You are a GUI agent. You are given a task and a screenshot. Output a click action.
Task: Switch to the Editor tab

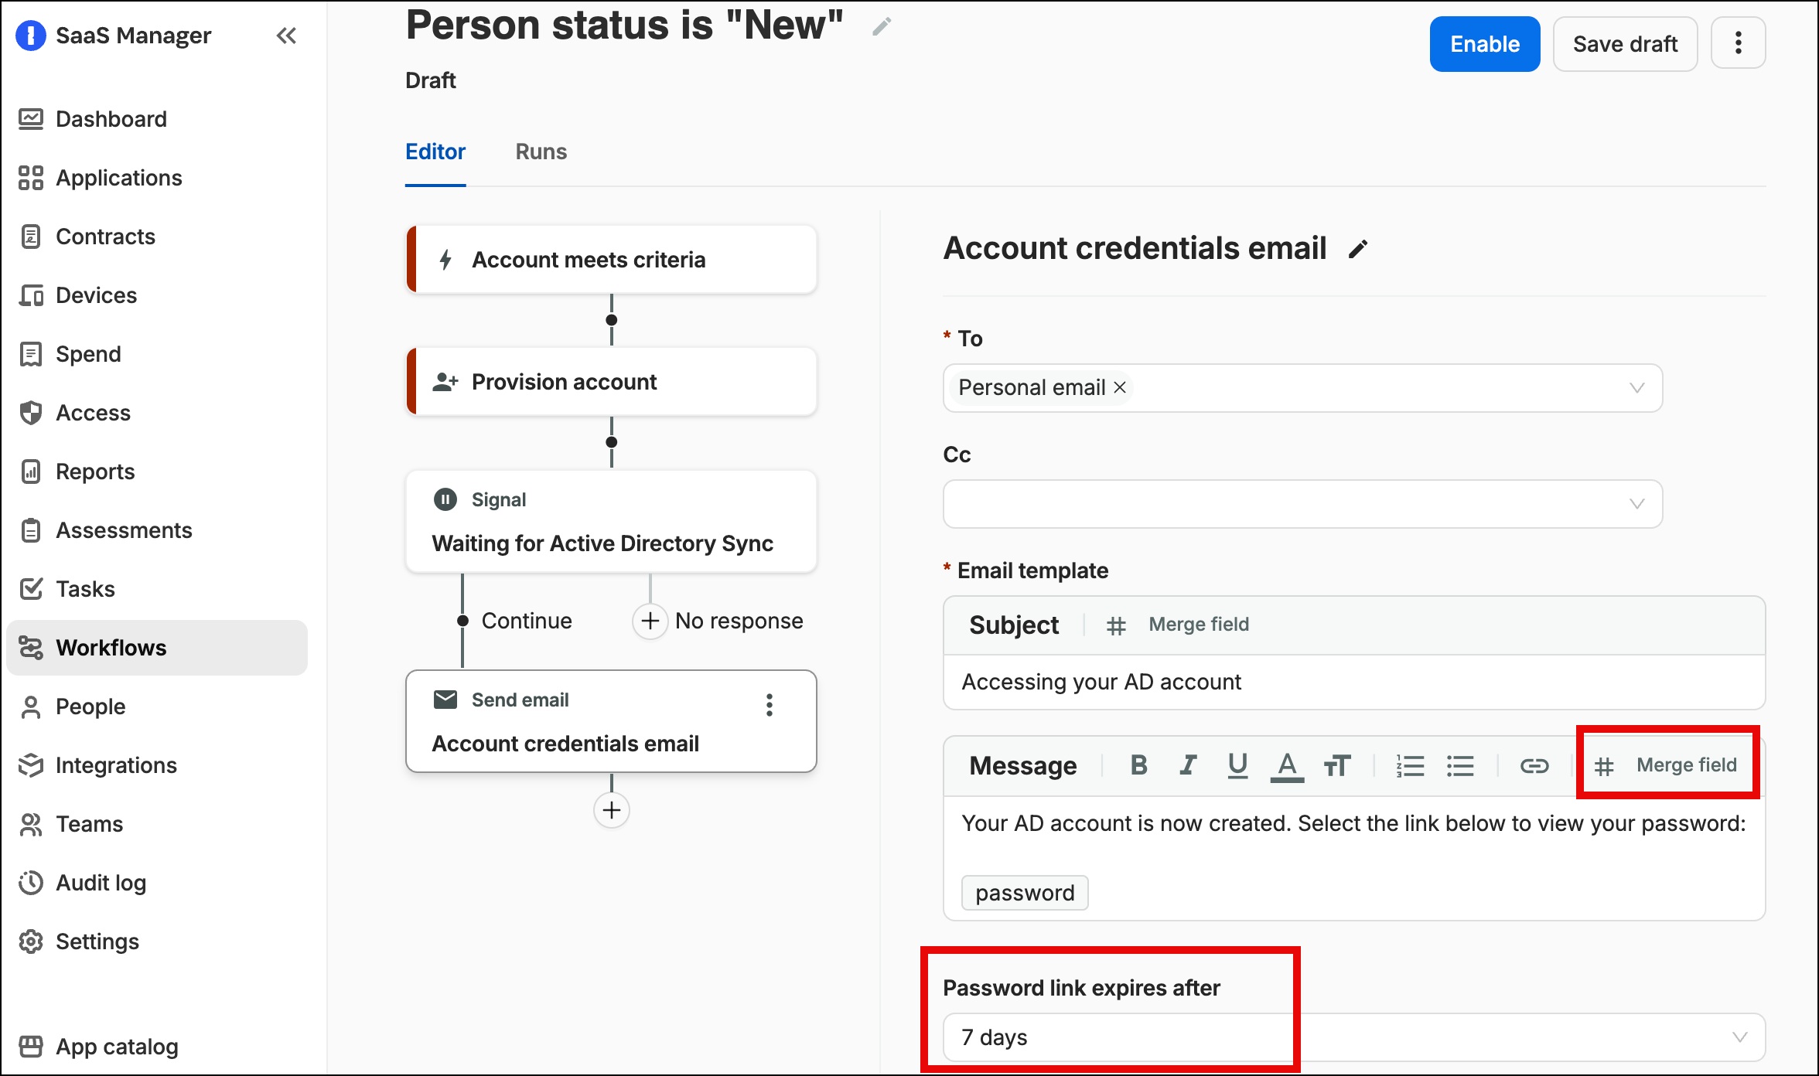click(435, 152)
